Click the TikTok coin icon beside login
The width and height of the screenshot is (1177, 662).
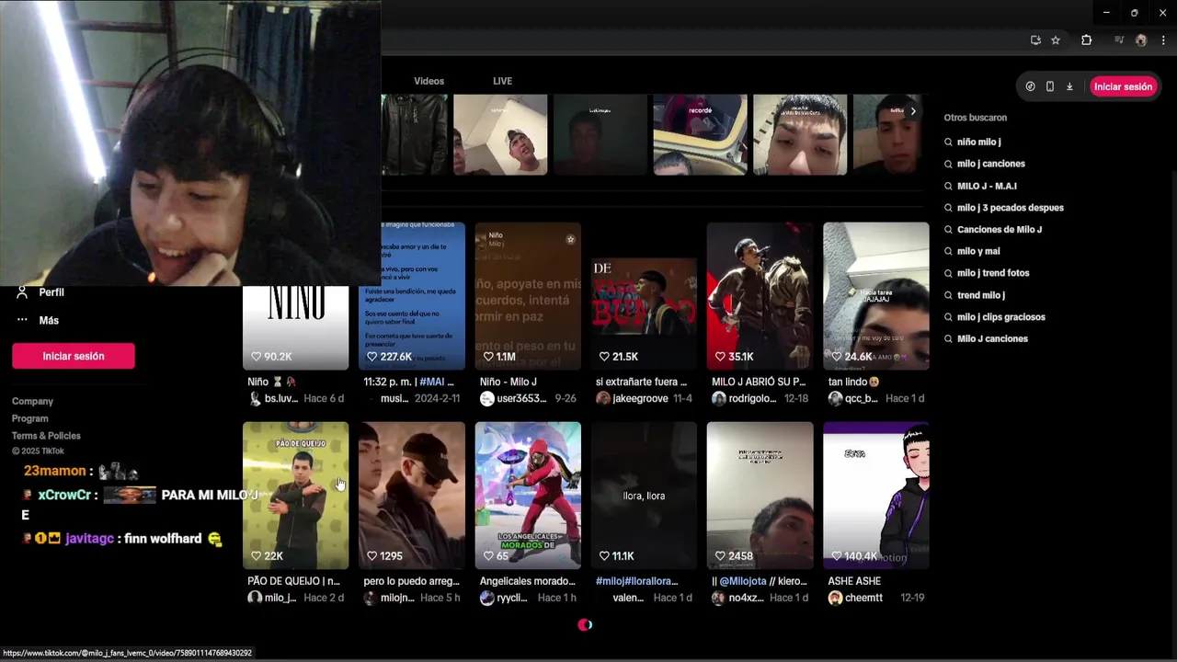point(1030,86)
